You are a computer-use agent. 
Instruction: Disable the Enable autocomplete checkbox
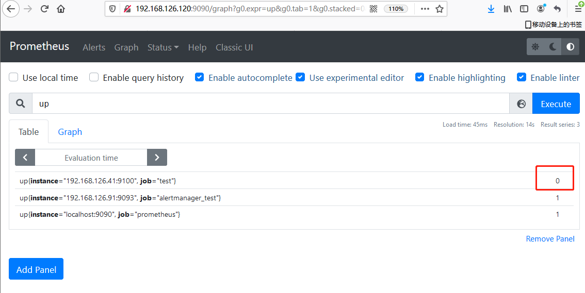200,77
